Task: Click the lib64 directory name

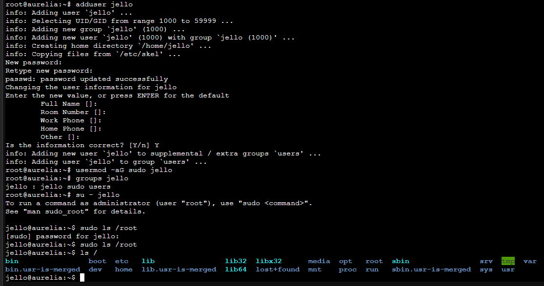Action: [236, 269]
